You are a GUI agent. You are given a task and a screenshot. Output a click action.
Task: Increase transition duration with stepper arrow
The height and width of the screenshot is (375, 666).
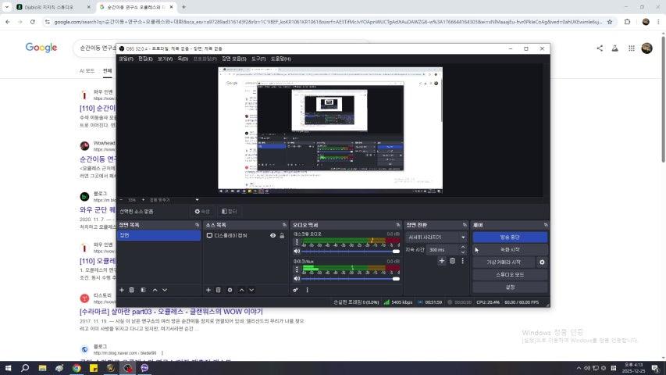pyautogui.click(x=464, y=248)
